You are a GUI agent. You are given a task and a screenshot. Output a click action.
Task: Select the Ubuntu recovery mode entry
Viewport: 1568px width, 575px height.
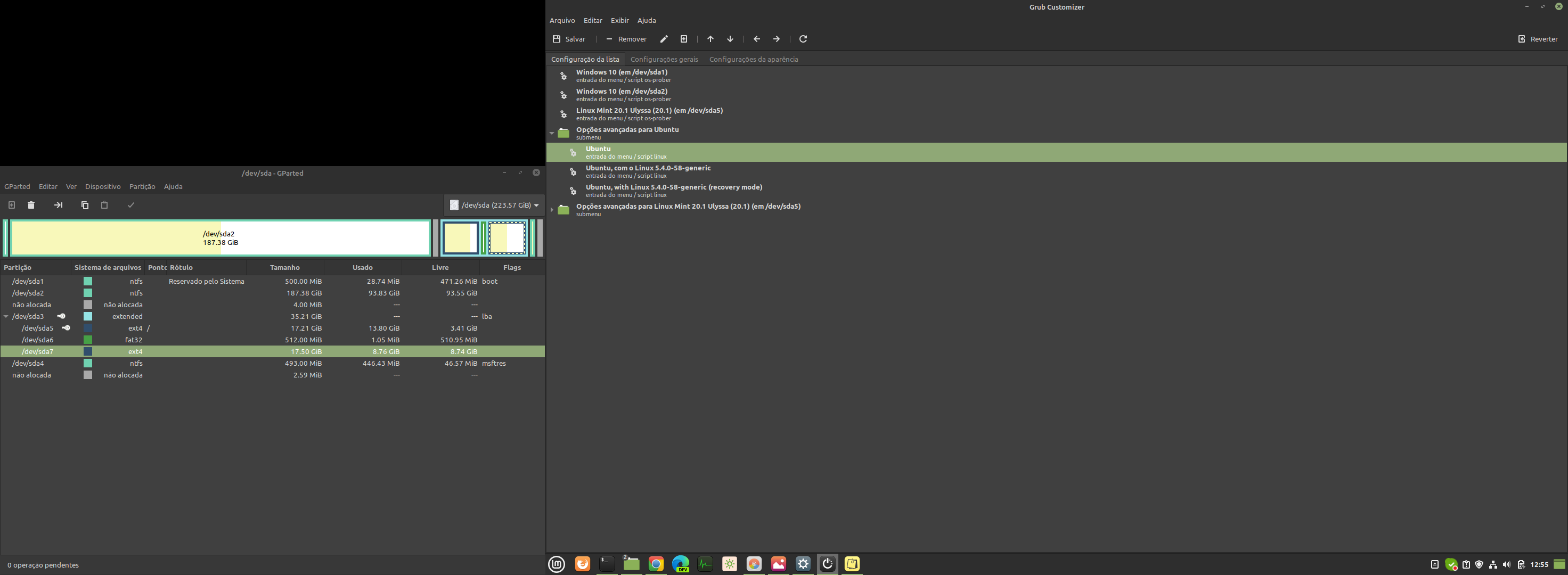tap(1056, 191)
